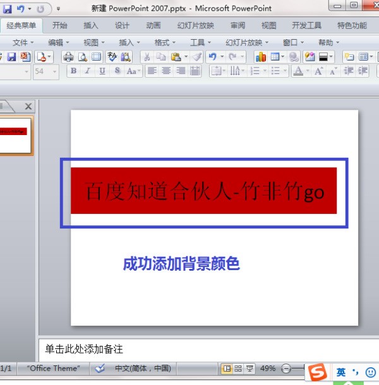This screenshot has height=385, width=379.
Task: Open the 动画 ribbon tab
Action: pos(153,26)
